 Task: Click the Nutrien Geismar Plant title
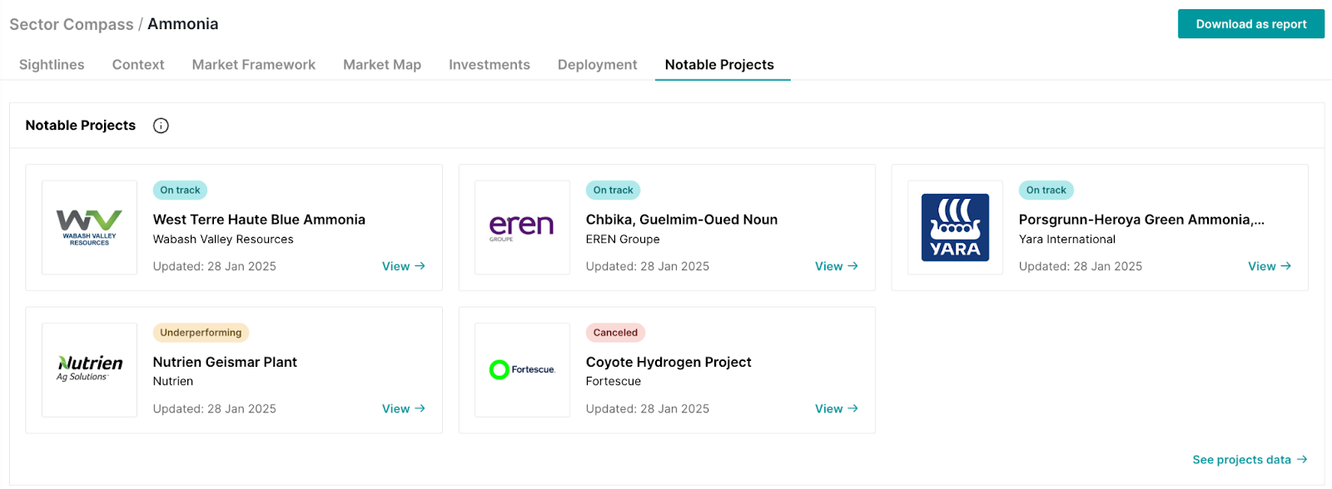click(x=225, y=363)
